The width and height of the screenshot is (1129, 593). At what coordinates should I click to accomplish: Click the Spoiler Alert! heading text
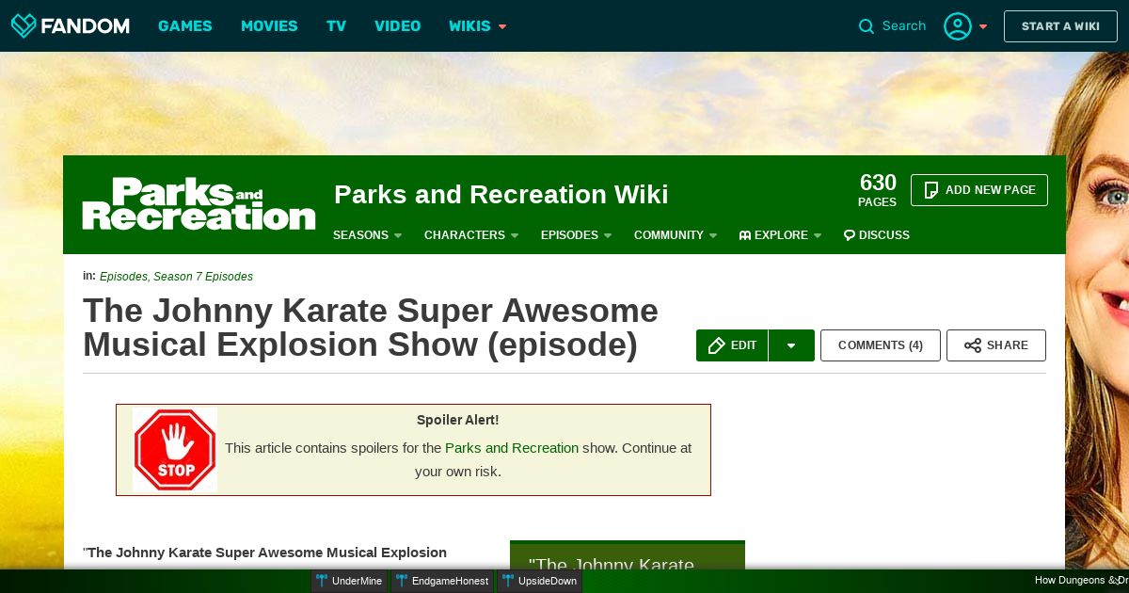pos(458,420)
